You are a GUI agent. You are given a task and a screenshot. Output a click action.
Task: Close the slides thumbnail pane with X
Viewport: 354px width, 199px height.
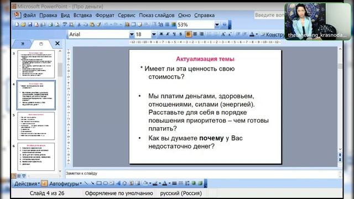coord(58,43)
